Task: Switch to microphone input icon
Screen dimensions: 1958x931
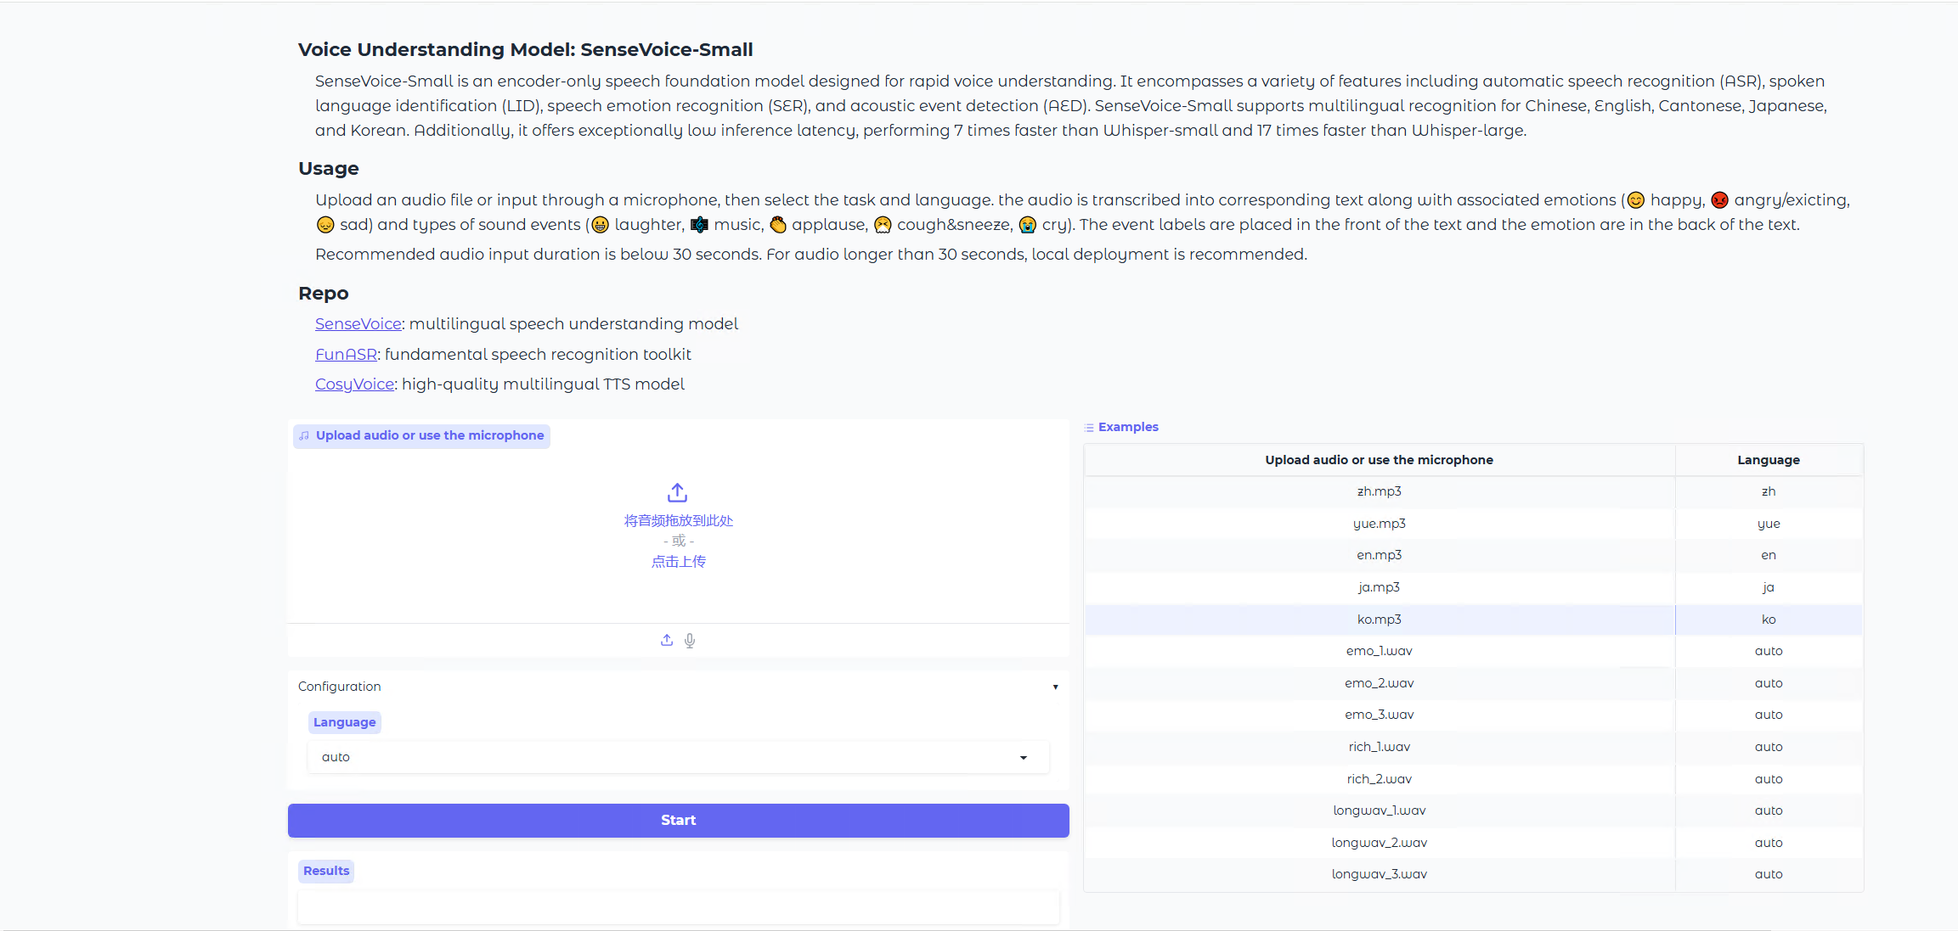Action: 690,641
